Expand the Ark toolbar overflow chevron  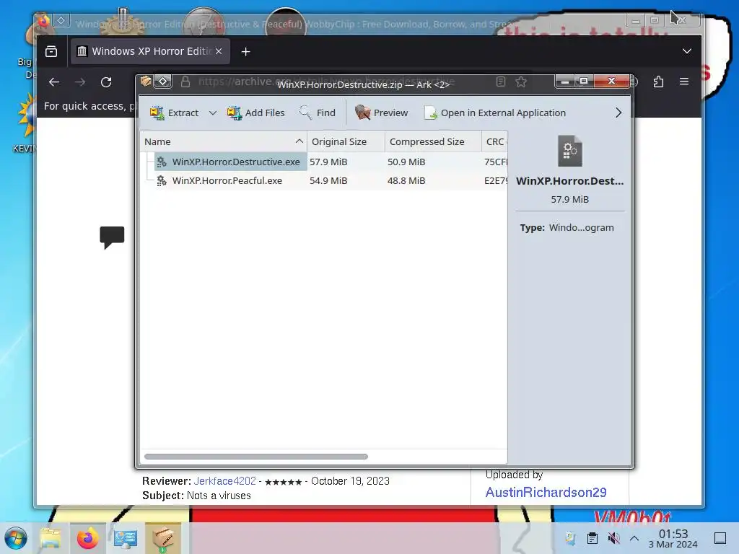(x=618, y=113)
